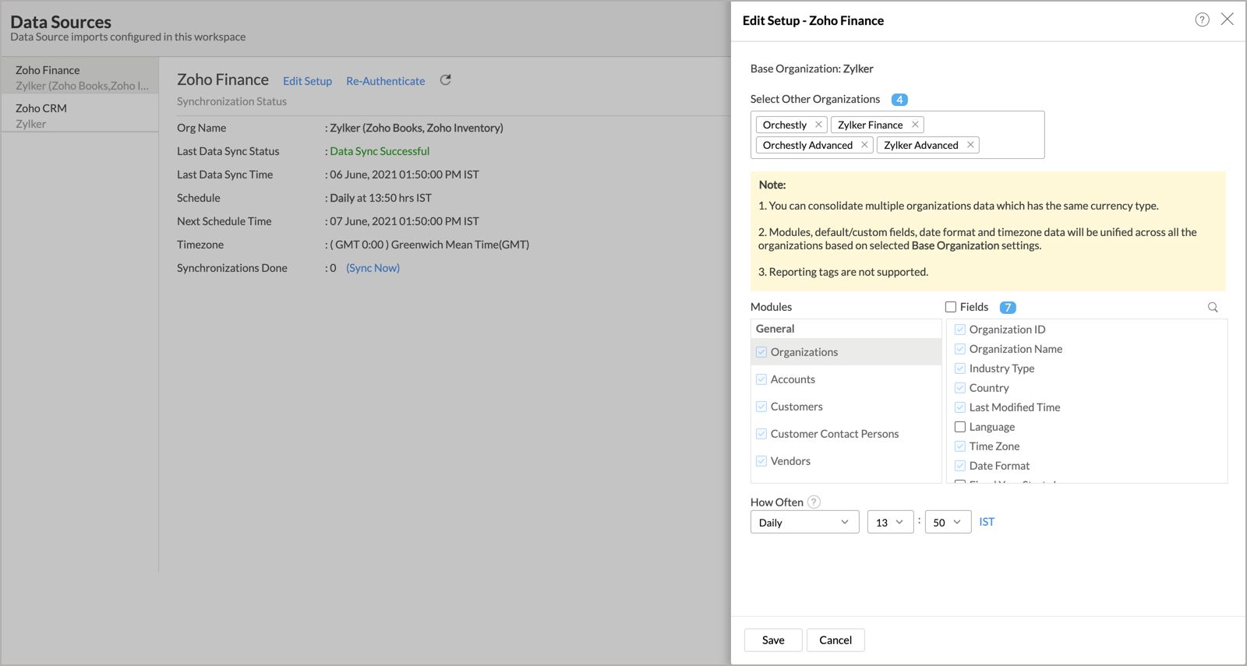Toggle select-all Fields checkbox
This screenshot has height=666, width=1247.
click(951, 307)
